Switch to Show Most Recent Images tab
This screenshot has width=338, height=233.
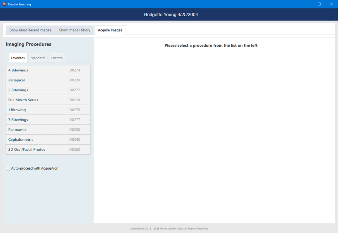click(x=30, y=30)
